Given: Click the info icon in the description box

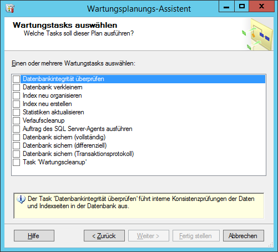Looking at the screenshot, I should point(21,199).
